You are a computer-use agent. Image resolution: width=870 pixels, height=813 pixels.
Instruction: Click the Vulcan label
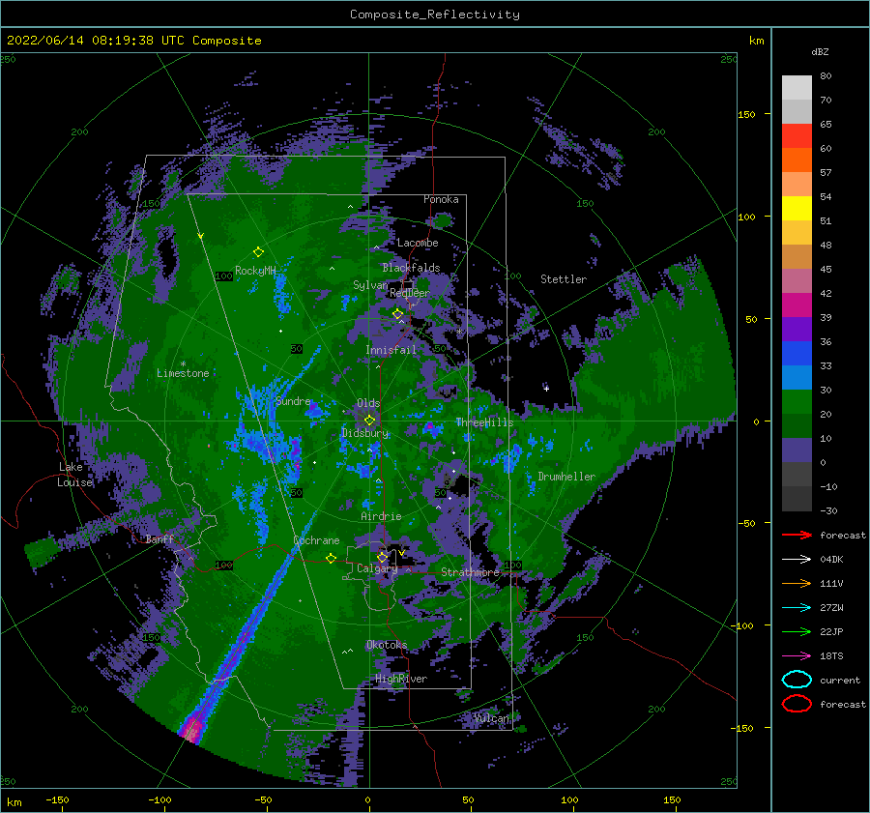492,718
